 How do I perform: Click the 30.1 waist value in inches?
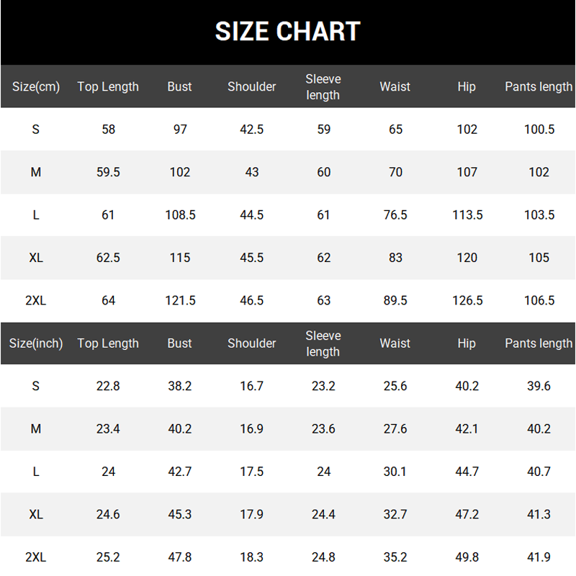(x=395, y=472)
